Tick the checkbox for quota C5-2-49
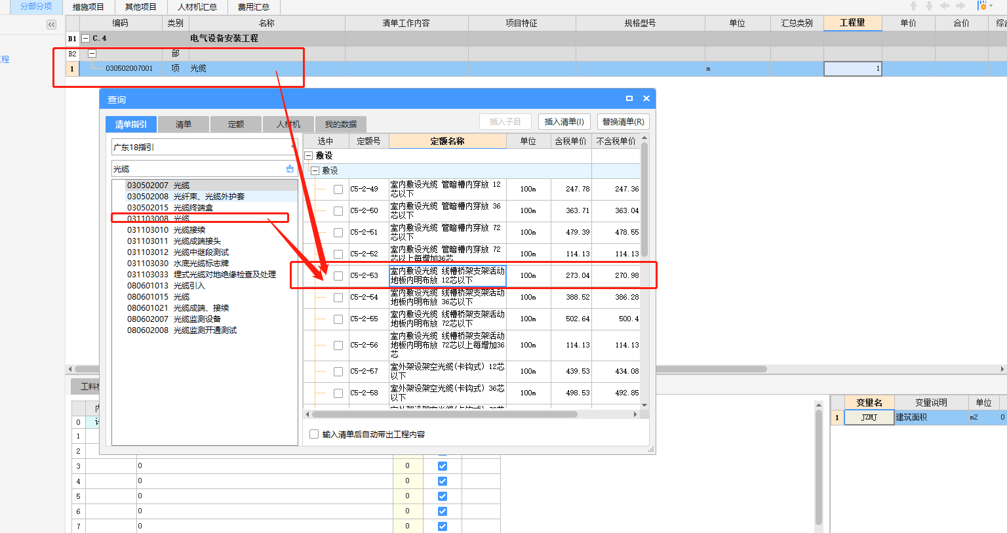Image resolution: width=1007 pixels, height=533 pixels. (x=338, y=189)
